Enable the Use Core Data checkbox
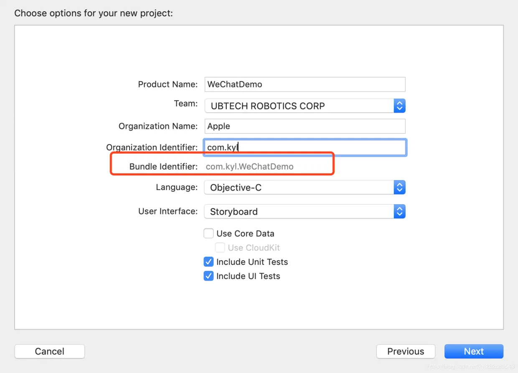 (x=208, y=233)
